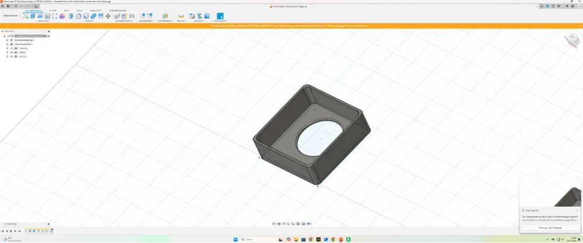583x243 pixels.
Task: Click the Pan hand icon in navigation bar
Action: point(284,224)
